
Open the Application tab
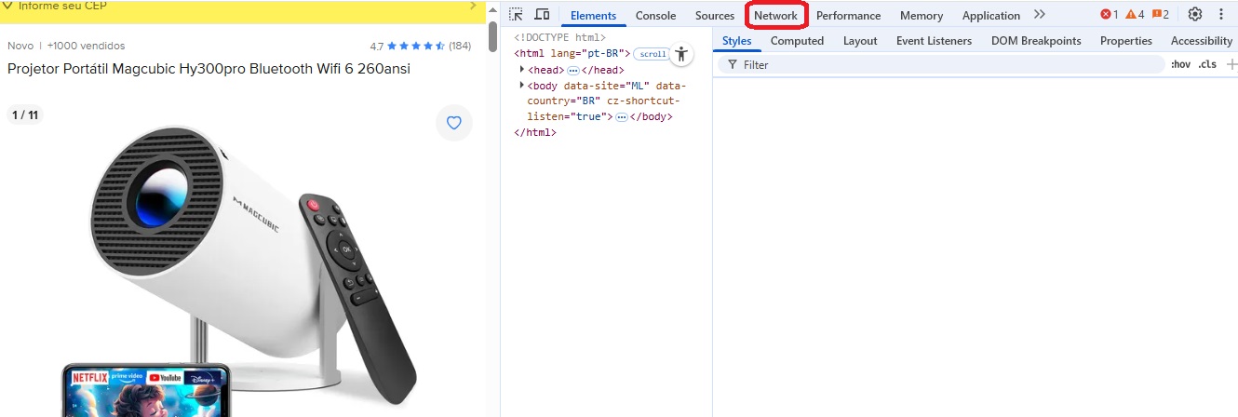tap(991, 16)
